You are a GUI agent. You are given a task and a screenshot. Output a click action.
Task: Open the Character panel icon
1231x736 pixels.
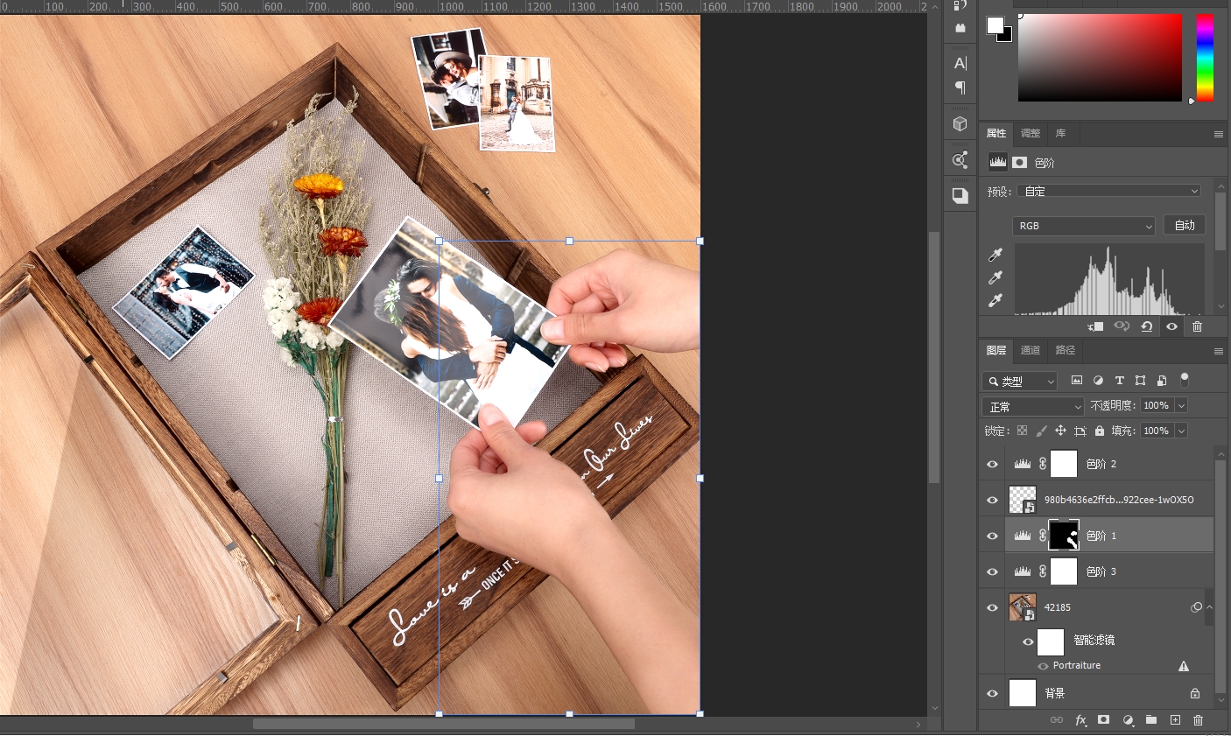[x=960, y=63]
